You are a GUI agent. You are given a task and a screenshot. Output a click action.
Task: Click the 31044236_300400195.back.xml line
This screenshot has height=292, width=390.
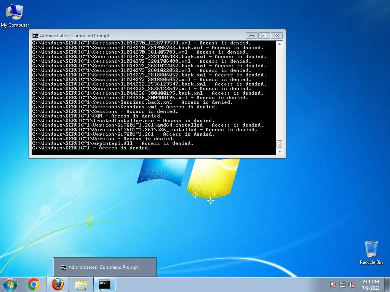coord(148,93)
